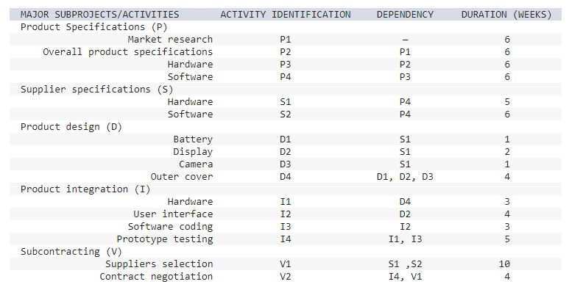Viewport: 583px width, 287px height.
Task: Click the Display activity name
Action: 193,152
